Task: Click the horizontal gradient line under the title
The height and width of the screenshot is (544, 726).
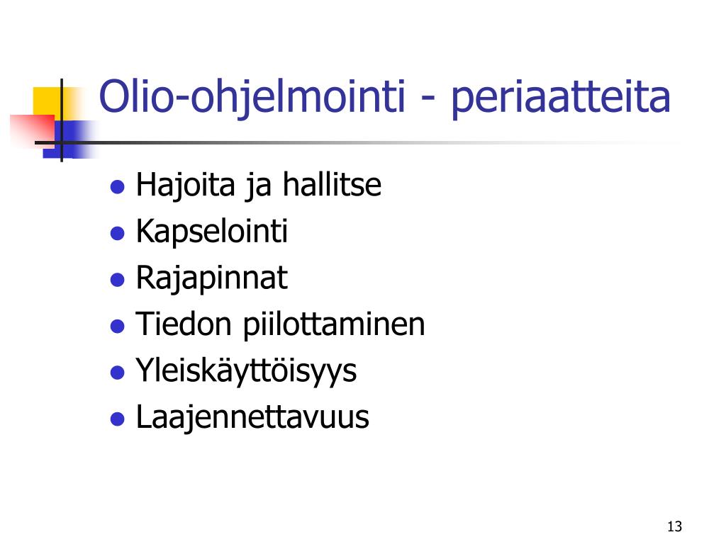Action: (352, 142)
